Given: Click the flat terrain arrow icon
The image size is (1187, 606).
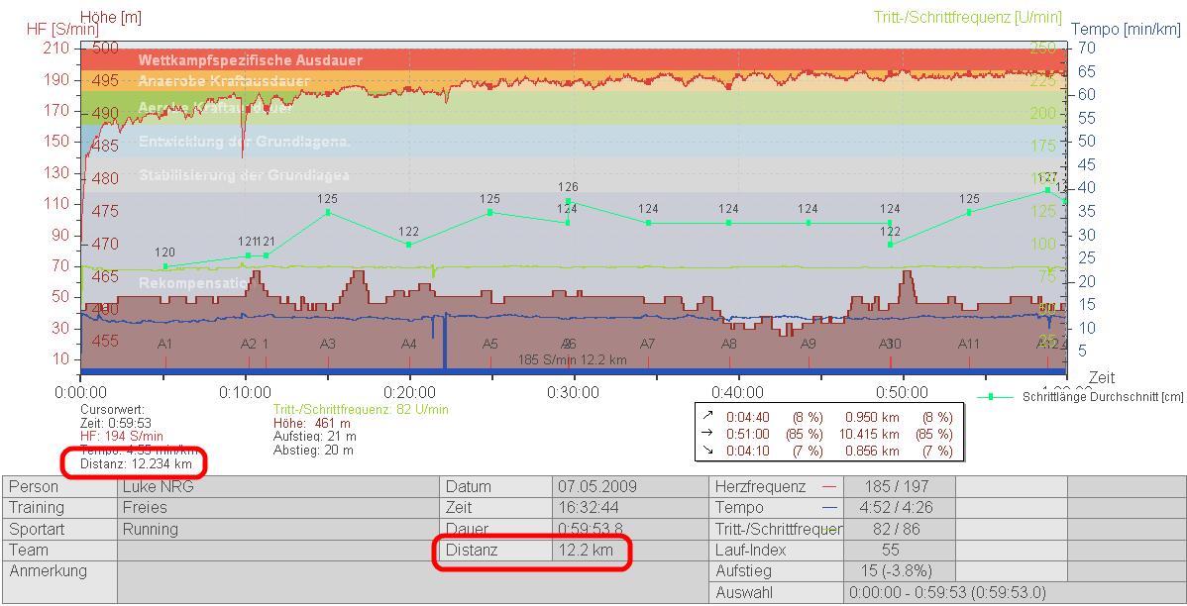Looking at the screenshot, I should point(705,434).
